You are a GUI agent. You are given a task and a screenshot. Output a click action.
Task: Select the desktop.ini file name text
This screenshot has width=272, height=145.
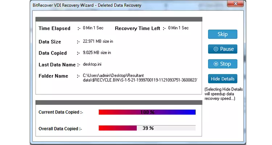[x=92, y=65]
